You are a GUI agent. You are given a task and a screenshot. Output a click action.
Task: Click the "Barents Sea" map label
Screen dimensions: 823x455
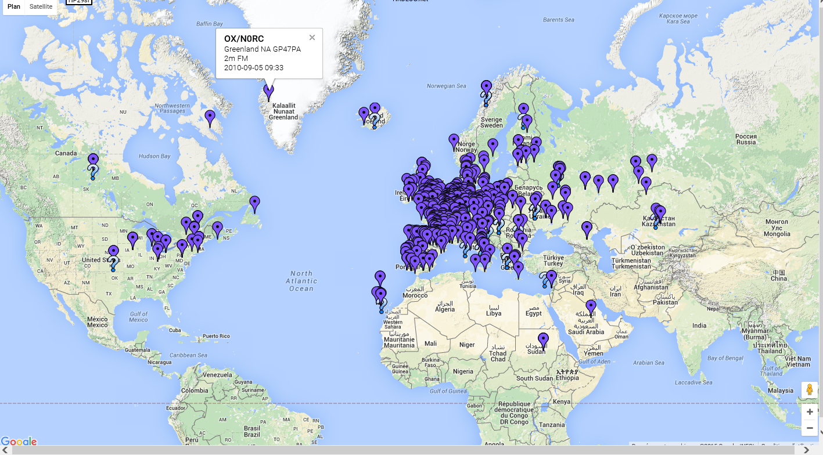[x=558, y=20]
